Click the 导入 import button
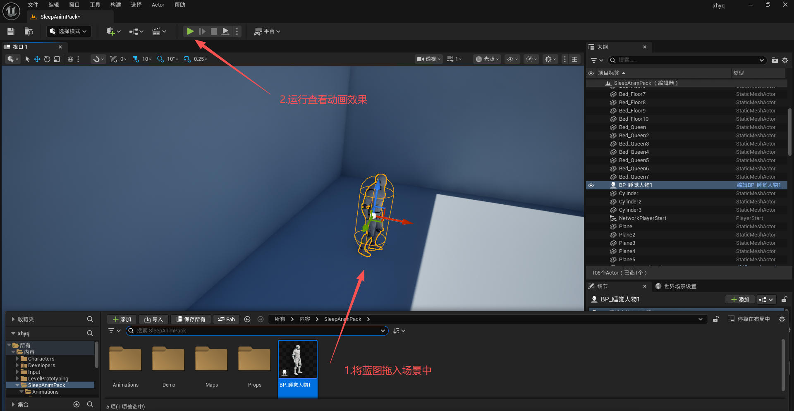Viewport: 794px width, 411px height. coord(153,319)
